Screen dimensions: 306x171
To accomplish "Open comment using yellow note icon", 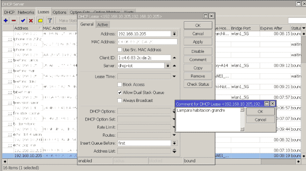I will point(40,20).
